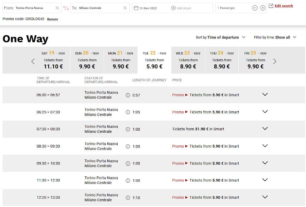
Task: Expand the 07:30 > 08:30 train row
Action: tap(265, 129)
